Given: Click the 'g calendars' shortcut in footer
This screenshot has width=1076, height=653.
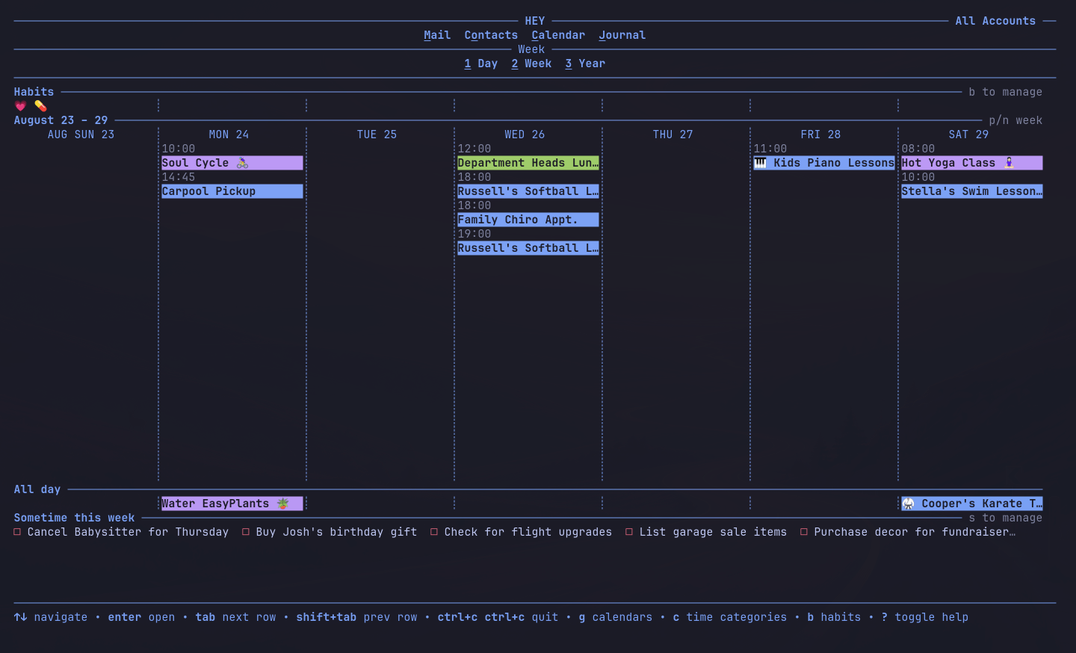Looking at the screenshot, I should (x=615, y=617).
